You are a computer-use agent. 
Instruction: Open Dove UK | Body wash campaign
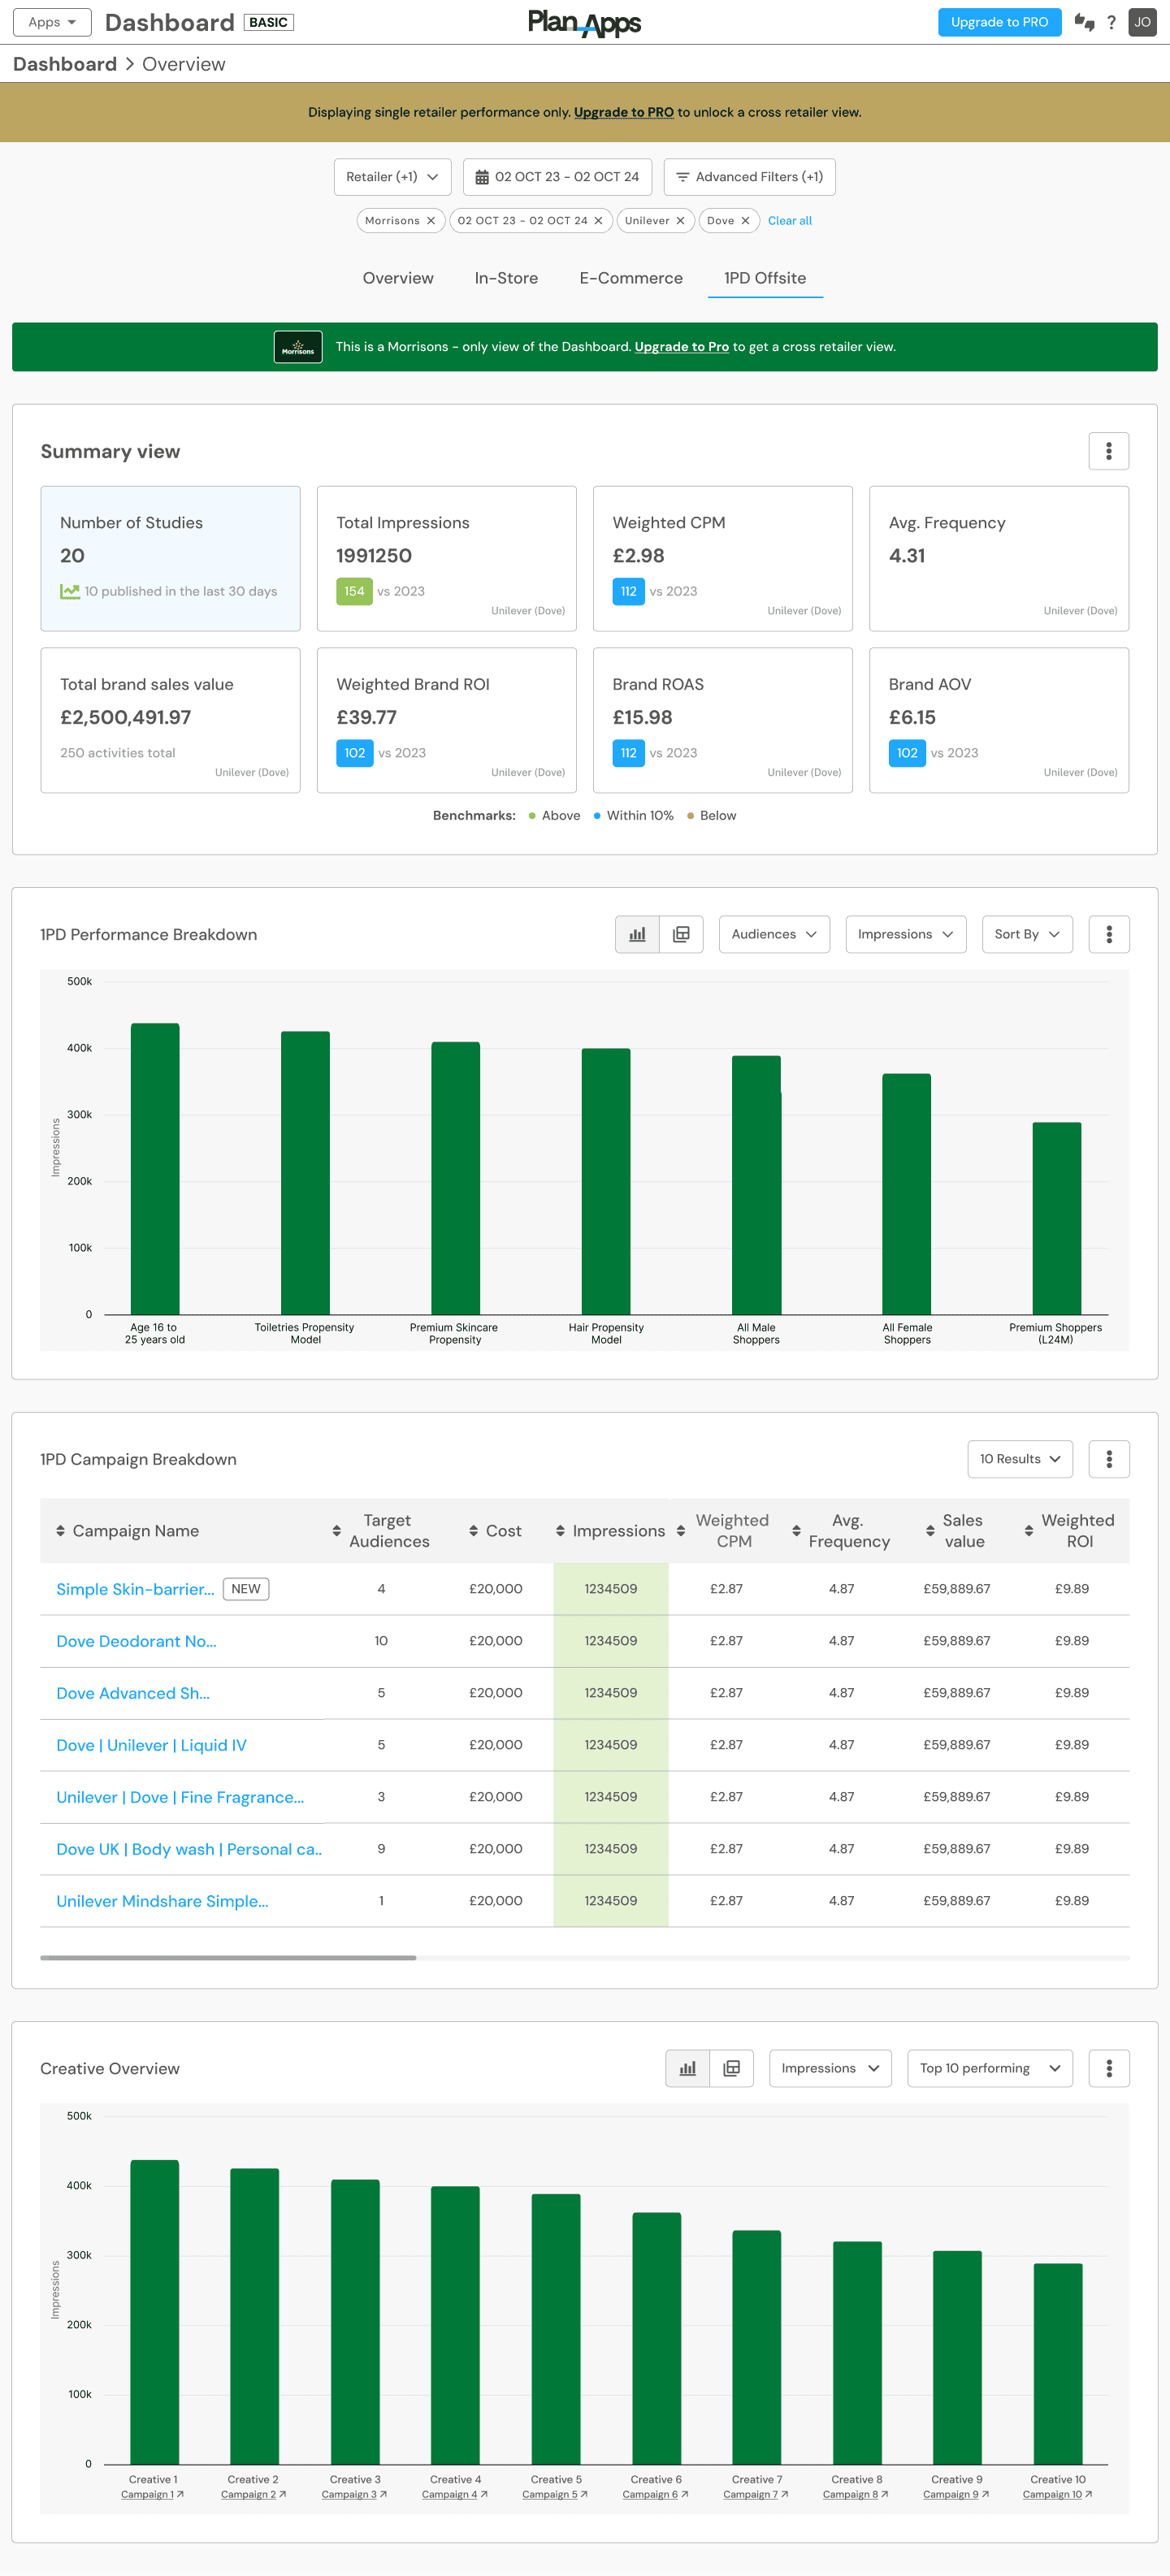[x=189, y=1849]
